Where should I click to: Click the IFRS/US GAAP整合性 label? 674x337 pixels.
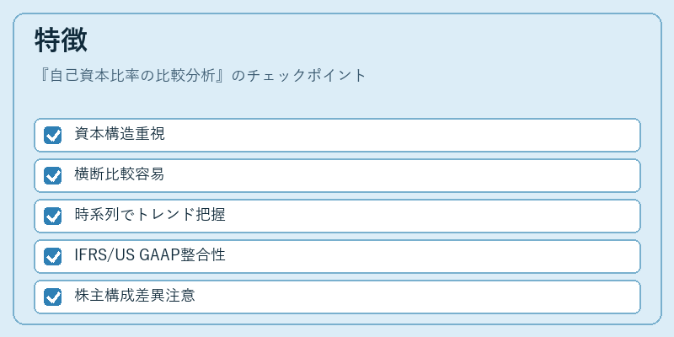tap(150, 255)
